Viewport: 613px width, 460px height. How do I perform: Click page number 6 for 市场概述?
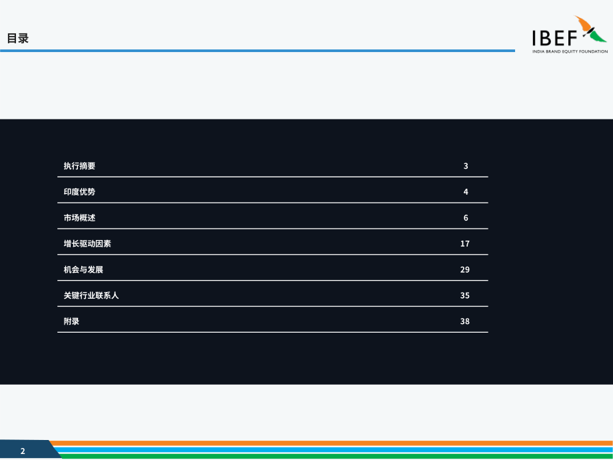466,218
